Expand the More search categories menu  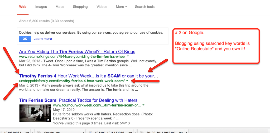[x=121, y=7]
